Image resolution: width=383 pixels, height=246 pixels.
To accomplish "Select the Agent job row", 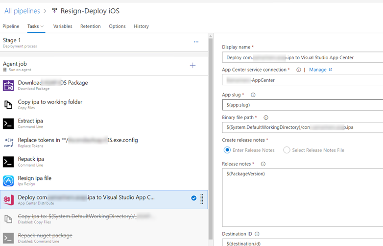I will pos(104,66).
